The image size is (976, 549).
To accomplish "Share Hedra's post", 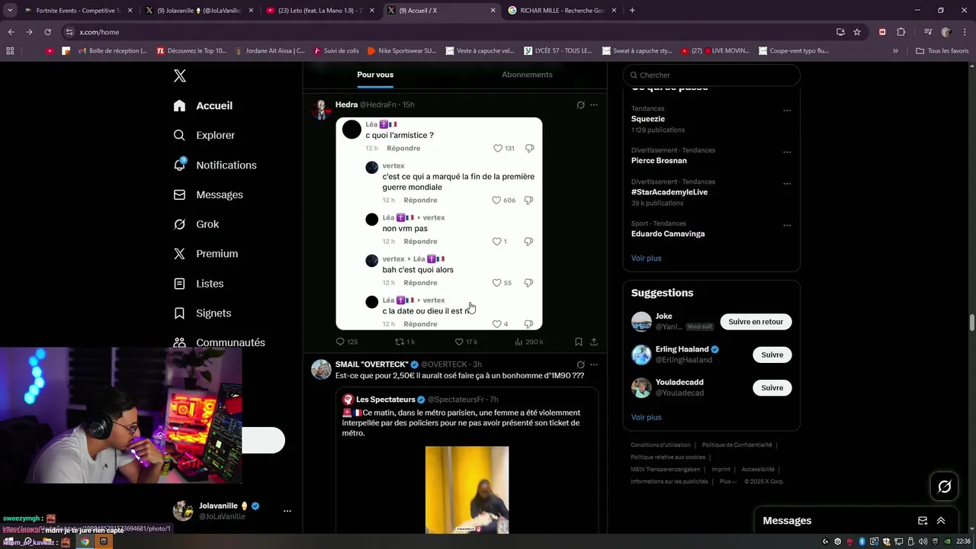I will tap(594, 342).
